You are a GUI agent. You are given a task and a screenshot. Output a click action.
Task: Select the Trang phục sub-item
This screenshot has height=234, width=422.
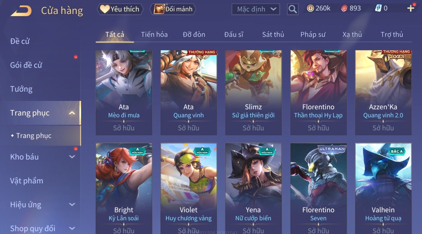(x=34, y=136)
